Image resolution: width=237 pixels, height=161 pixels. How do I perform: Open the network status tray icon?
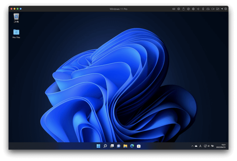pos(205,146)
